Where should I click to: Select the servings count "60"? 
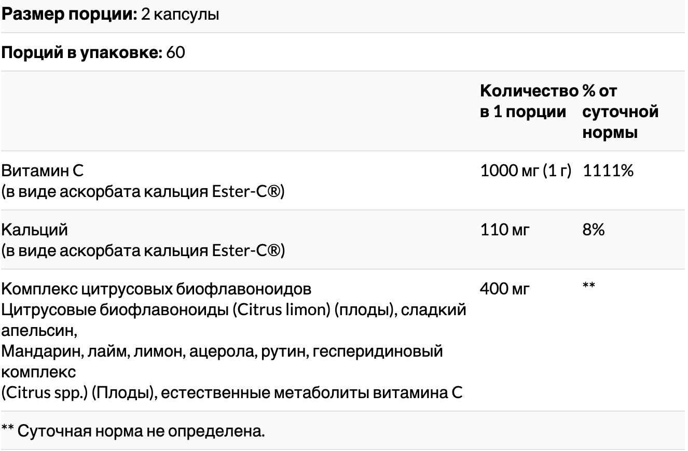(x=176, y=53)
